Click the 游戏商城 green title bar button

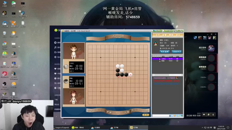(x=168, y=31)
